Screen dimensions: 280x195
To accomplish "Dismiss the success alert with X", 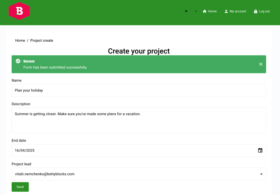I will tap(261, 64).
